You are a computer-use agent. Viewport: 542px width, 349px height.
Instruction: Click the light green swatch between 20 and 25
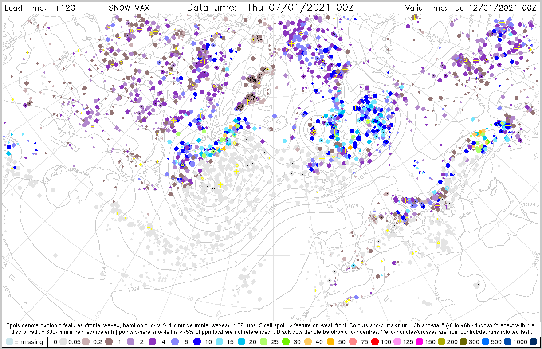[263, 342]
